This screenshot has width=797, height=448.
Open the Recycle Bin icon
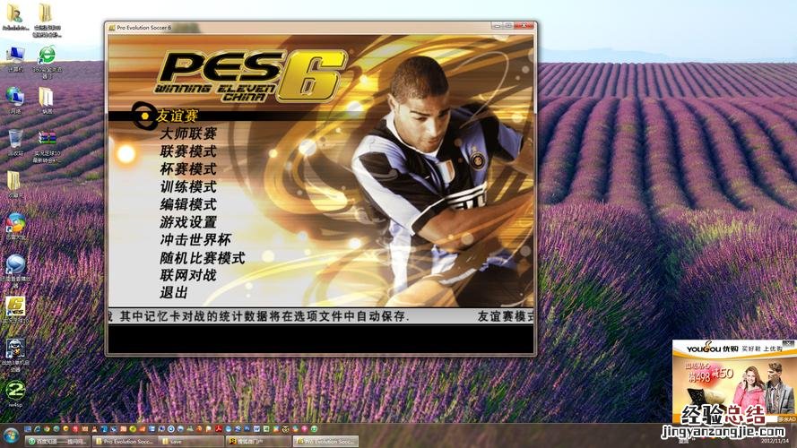click(15, 142)
